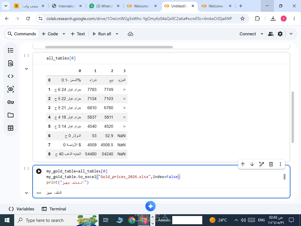The height and width of the screenshot is (226, 301).
Task: Collapse the الملف جهز output chevron
Action: [26, 193]
